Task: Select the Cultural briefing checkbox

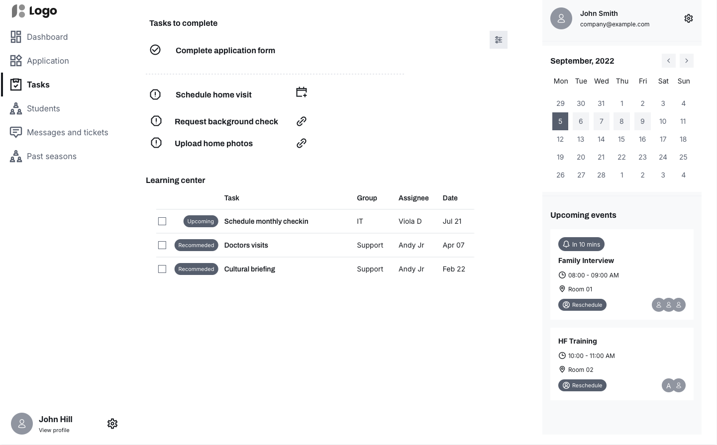Action: (162, 269)
